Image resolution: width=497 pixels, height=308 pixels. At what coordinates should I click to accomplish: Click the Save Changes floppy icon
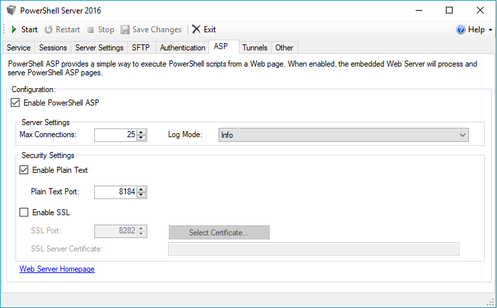(x=125, y=30)
